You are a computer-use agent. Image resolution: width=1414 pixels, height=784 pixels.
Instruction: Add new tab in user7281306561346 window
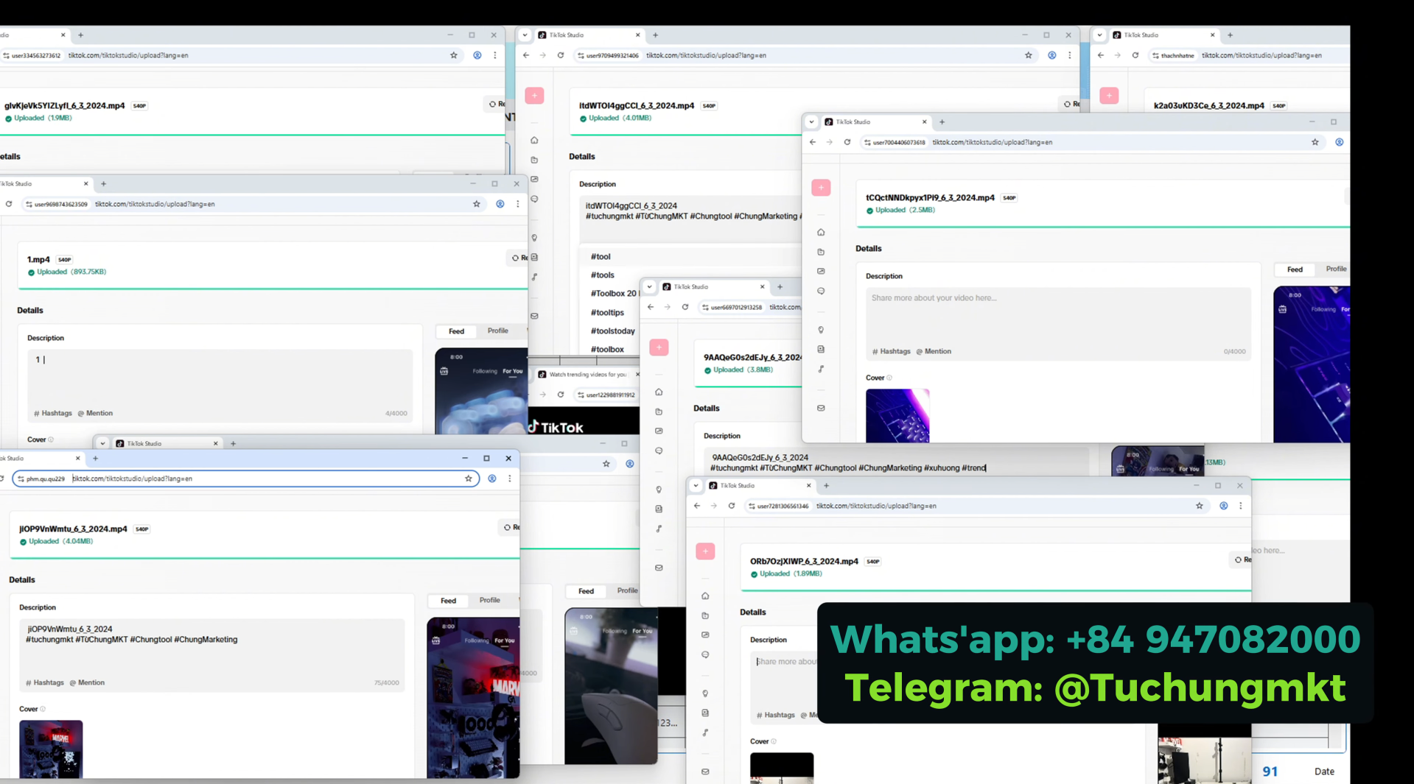(x=827, y=486)
